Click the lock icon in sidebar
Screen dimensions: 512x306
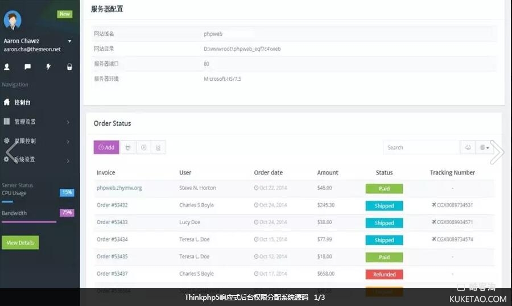[69, 67]
